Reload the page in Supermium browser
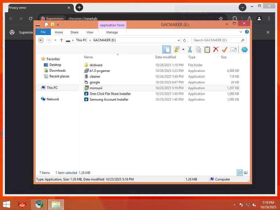 [x=31, y=18]
